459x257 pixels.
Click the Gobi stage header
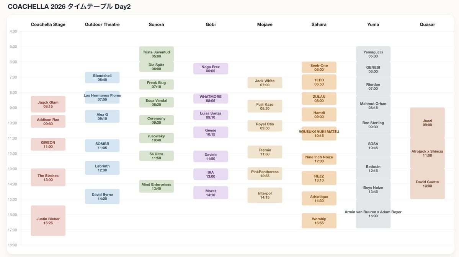tap(211, 24)
